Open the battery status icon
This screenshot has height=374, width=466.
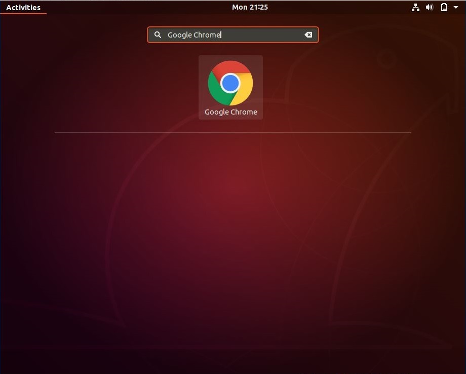(x=444, y=8)
